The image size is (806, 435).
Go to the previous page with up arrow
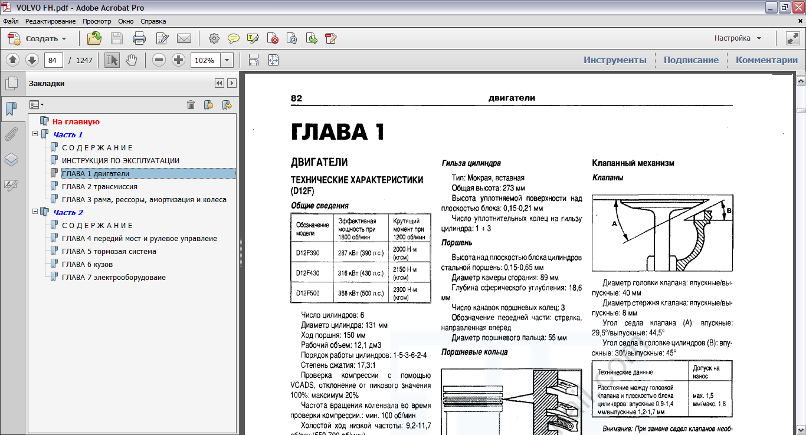13,60
